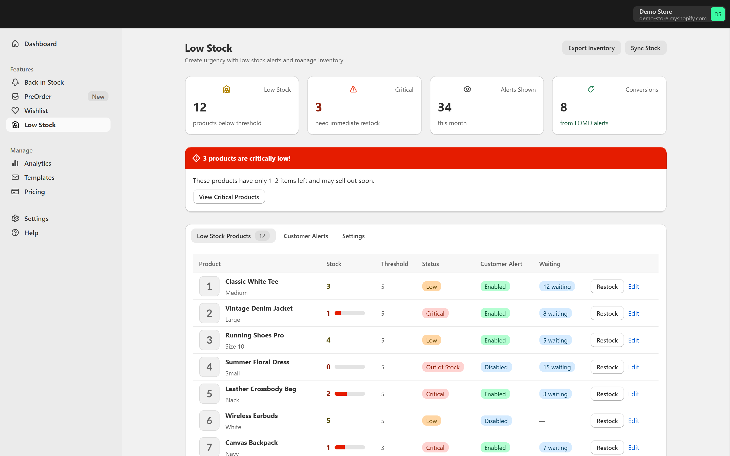Click the red banner alert diamond icon
This screenshot has height=456, width=730.
(196, 158)
